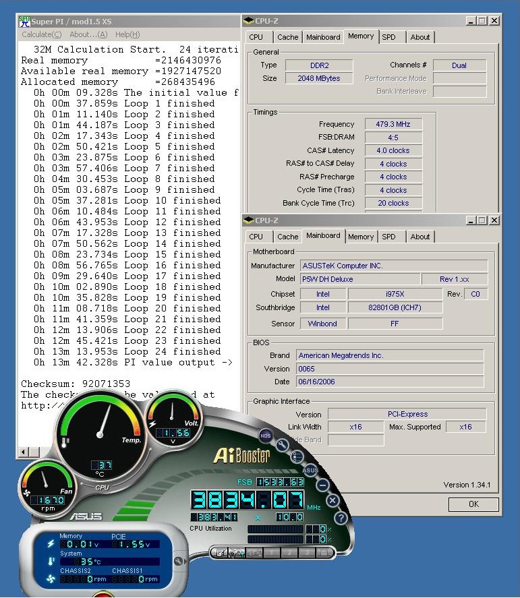
Task: Open Cache tab in lower CPU-Z window
Action: (288, 237)
